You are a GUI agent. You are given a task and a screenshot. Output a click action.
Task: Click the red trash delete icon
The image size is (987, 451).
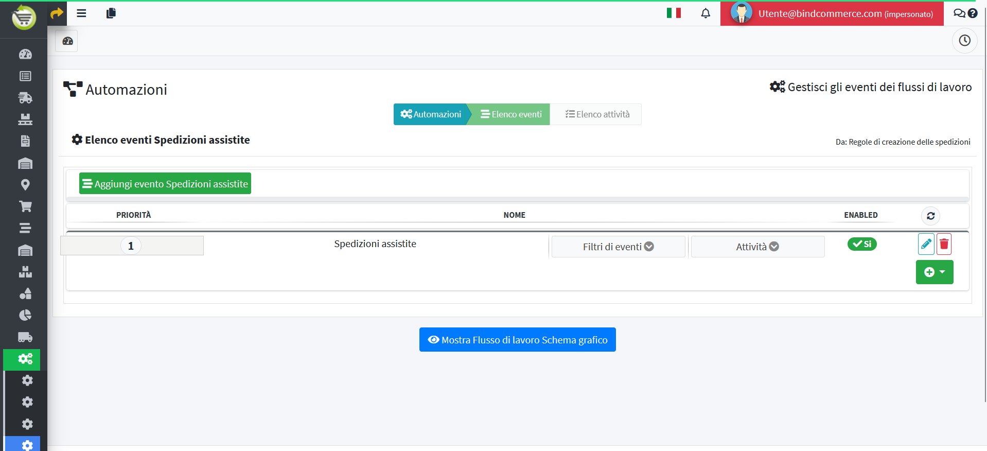click(944, 244)
